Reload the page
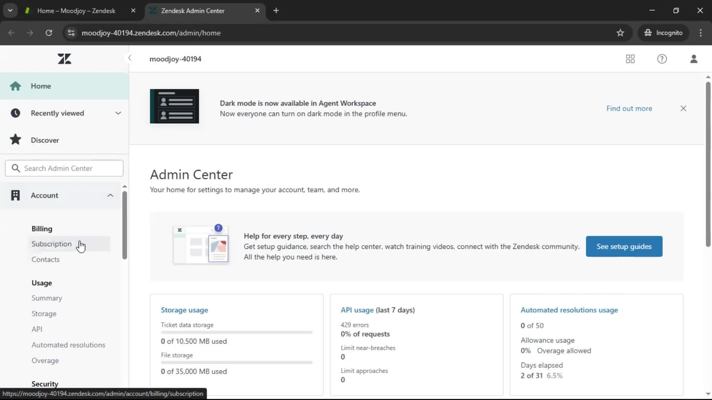The image size is (712, 400). click(x=49, y=33)
